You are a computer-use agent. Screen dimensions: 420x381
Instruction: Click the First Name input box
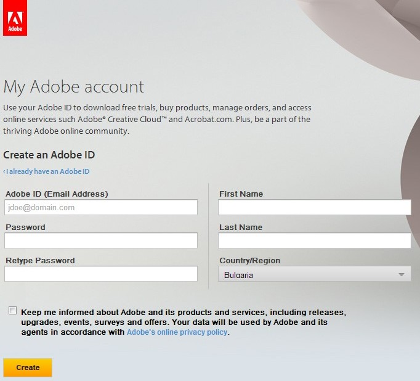tap(315, 207)
